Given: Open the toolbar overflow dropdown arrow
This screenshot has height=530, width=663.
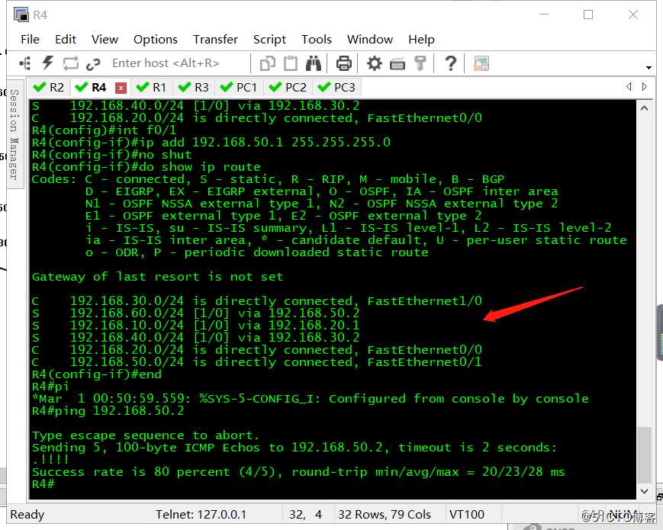Looking at the screenshot, I should coord(649,67).
